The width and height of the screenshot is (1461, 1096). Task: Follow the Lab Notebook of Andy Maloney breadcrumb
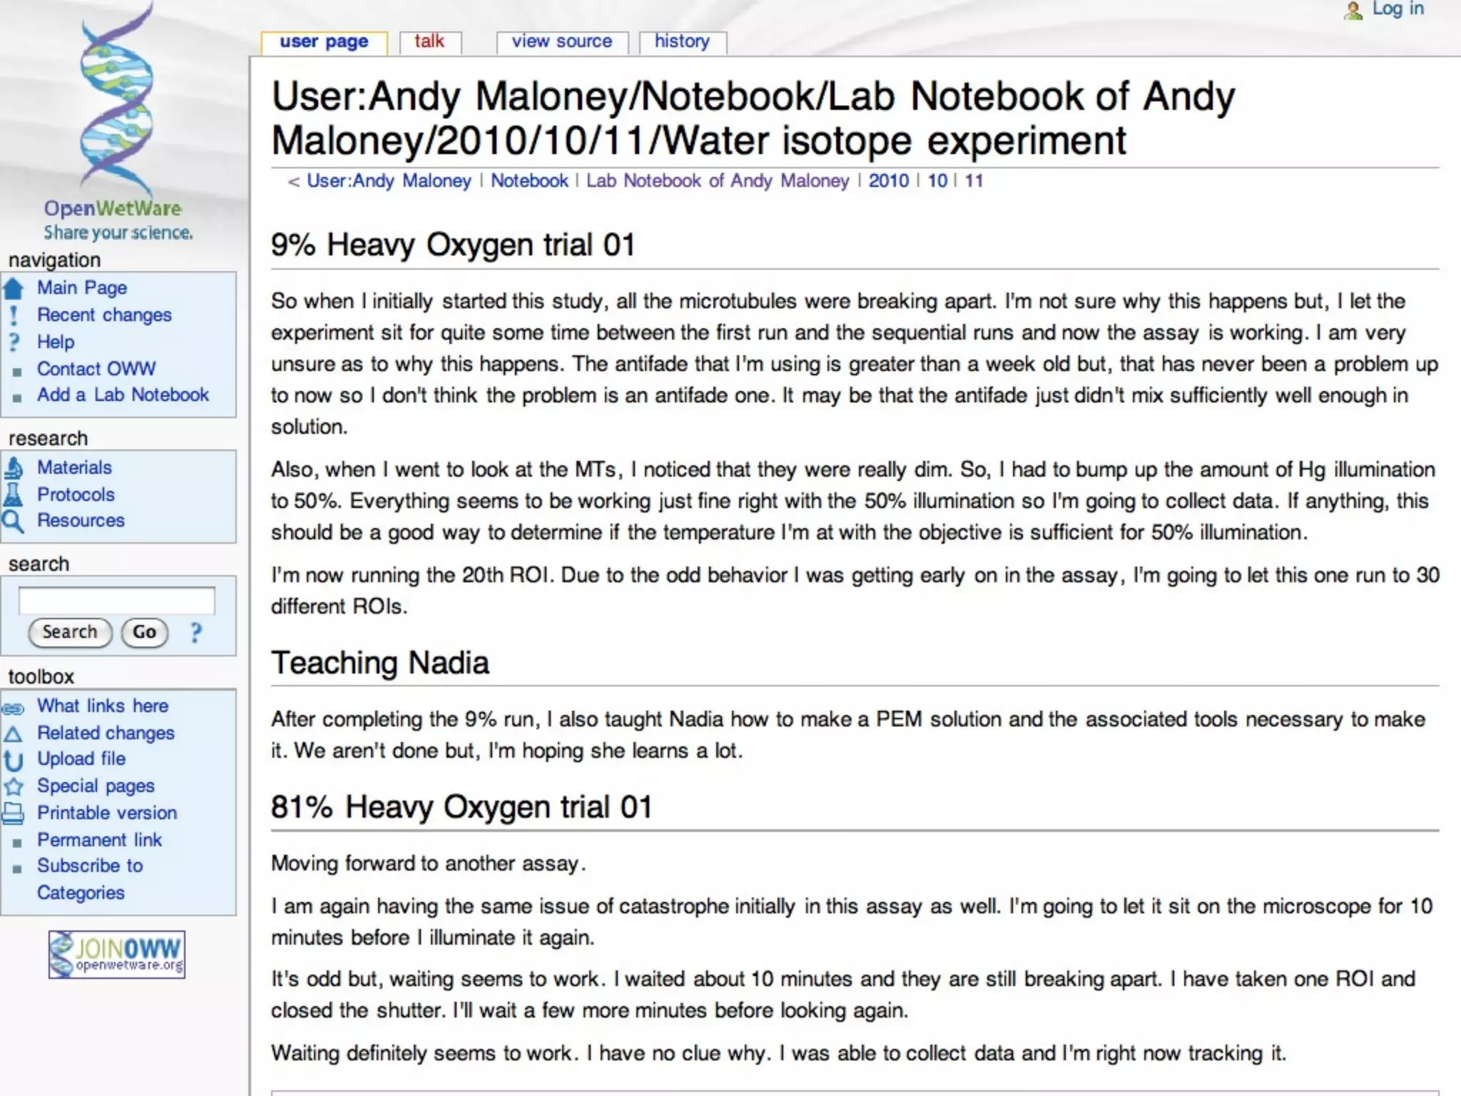(717, 181)
